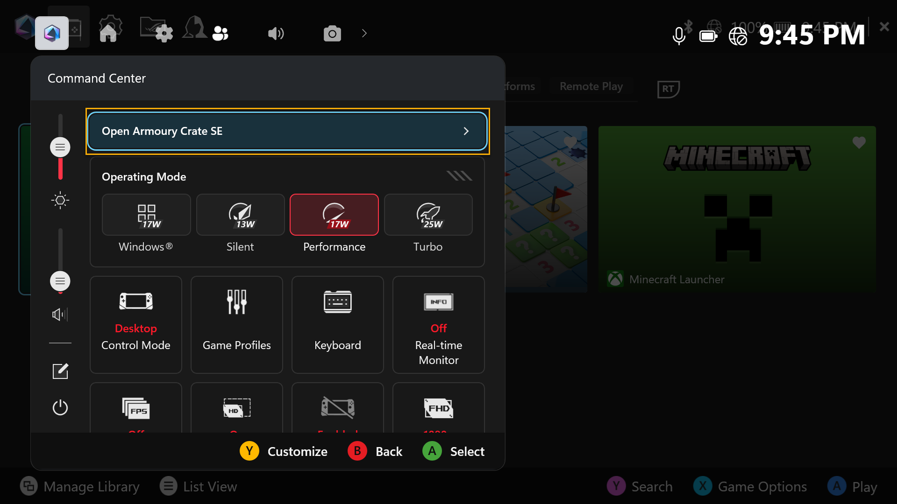Click the home icon in the top bar
Viewport: 897px width, 504px height.
[108, 33]
